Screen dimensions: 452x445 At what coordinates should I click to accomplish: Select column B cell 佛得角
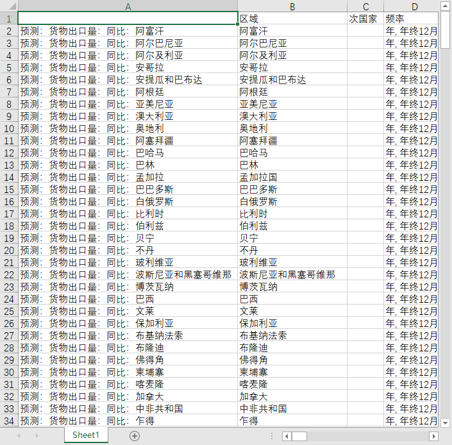click(292, 360)
